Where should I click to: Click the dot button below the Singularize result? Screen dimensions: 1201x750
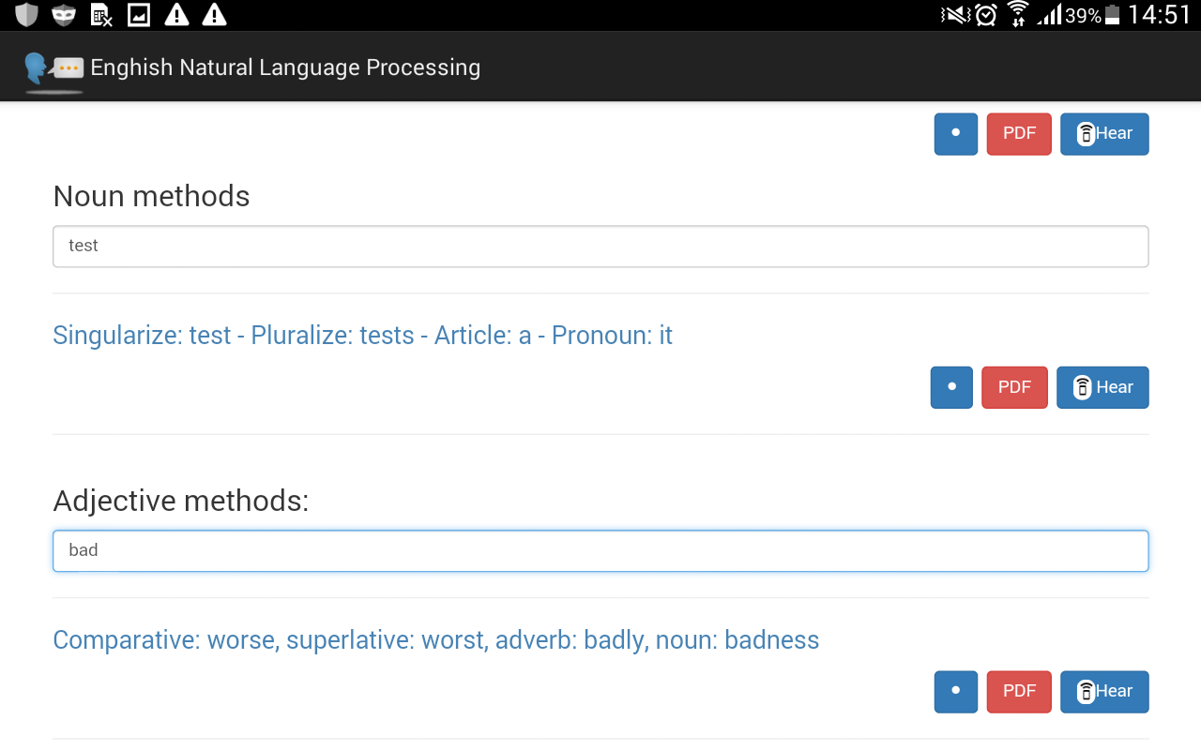(x=951, y=387)
